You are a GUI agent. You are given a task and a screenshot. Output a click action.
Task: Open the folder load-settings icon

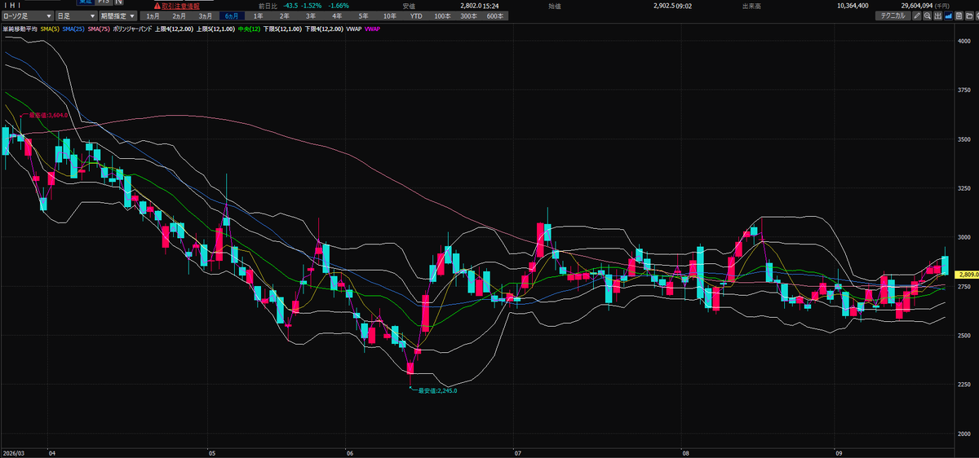(x=969, y=15)
